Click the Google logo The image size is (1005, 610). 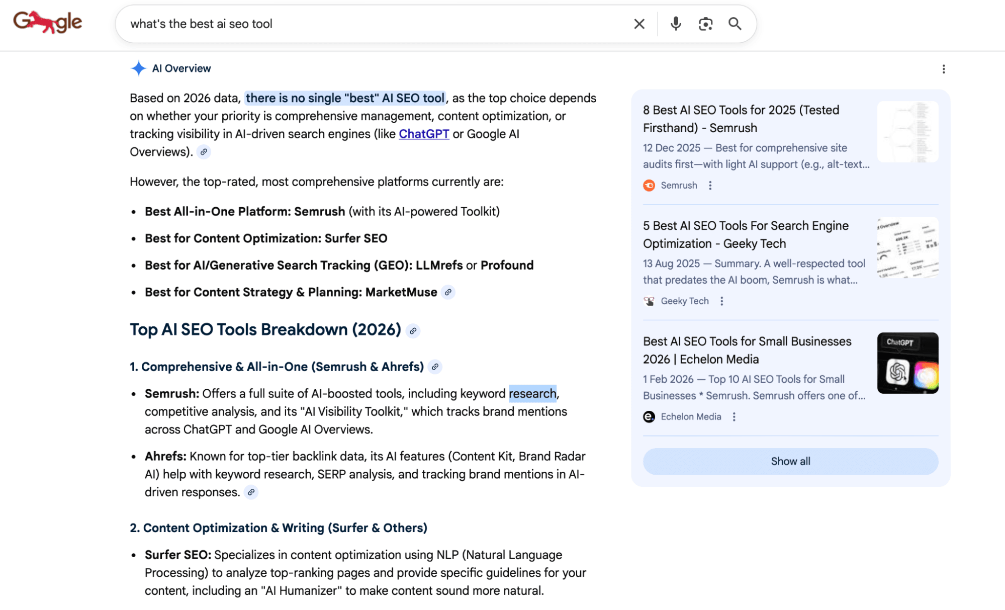(x=48, y=22)
